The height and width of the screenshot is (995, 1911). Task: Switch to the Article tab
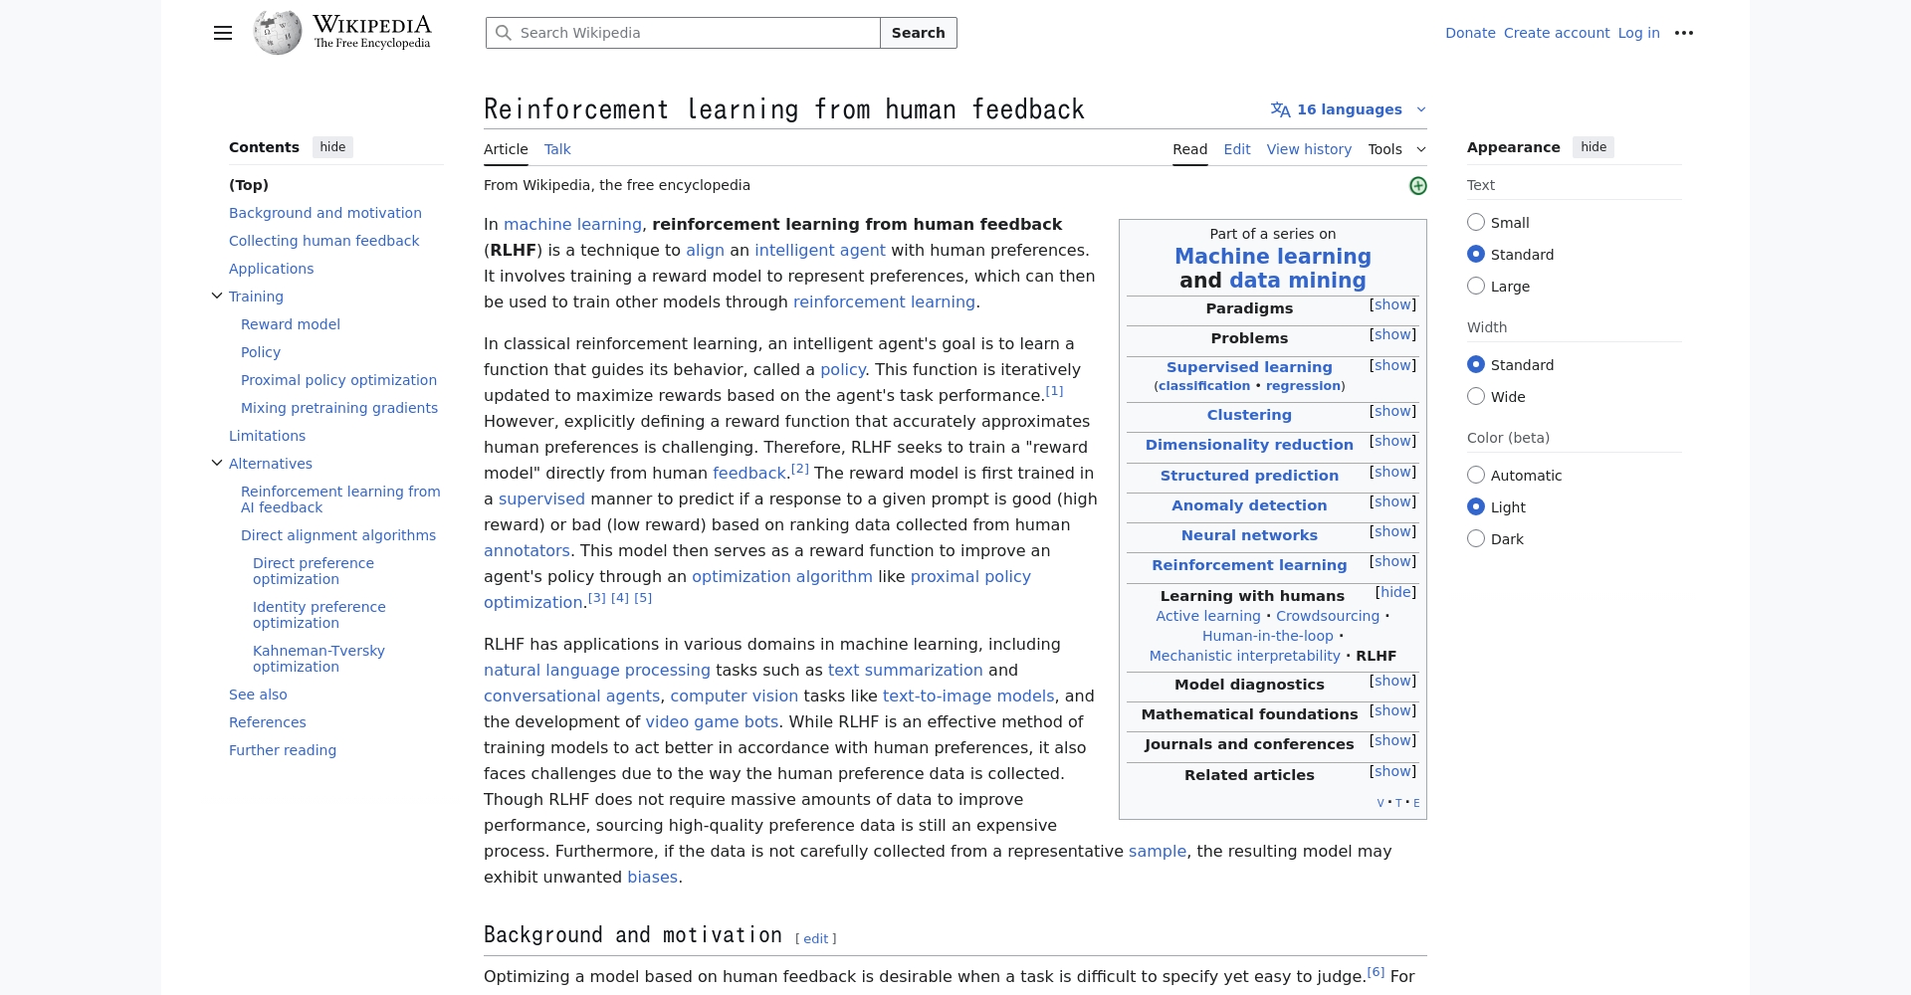[506, 149]
